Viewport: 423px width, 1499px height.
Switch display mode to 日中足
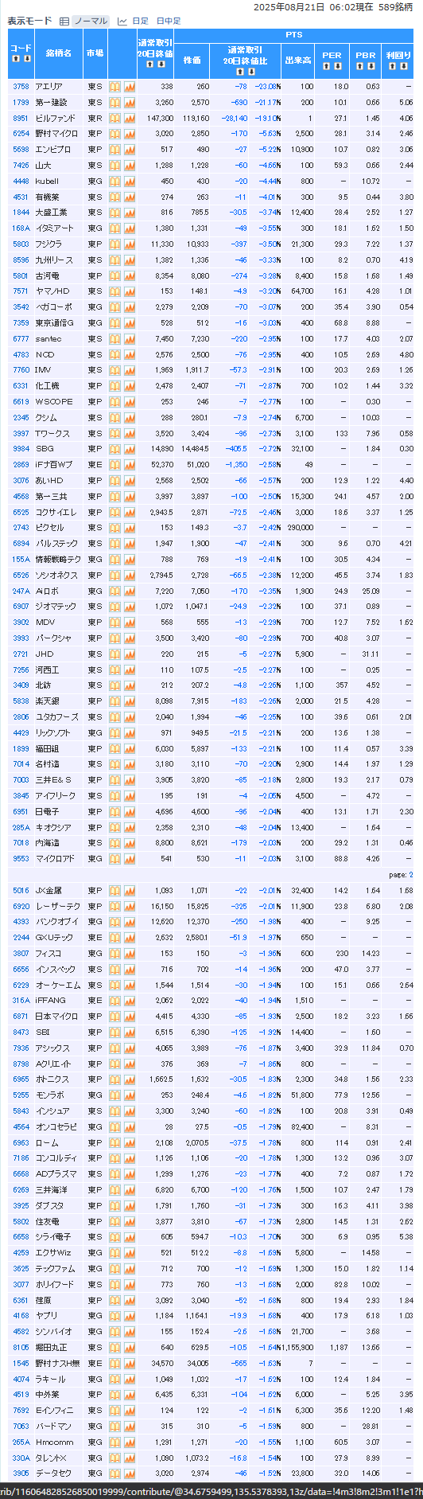pyautogui.click(x=169, y=21)
